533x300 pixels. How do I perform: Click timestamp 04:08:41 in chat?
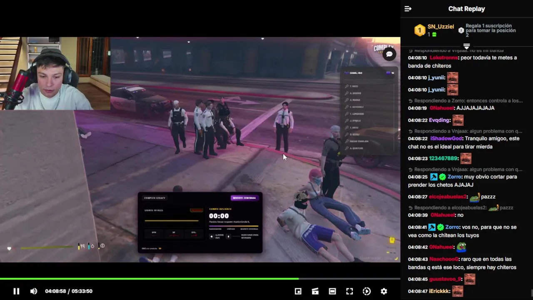tap(418, 227)
